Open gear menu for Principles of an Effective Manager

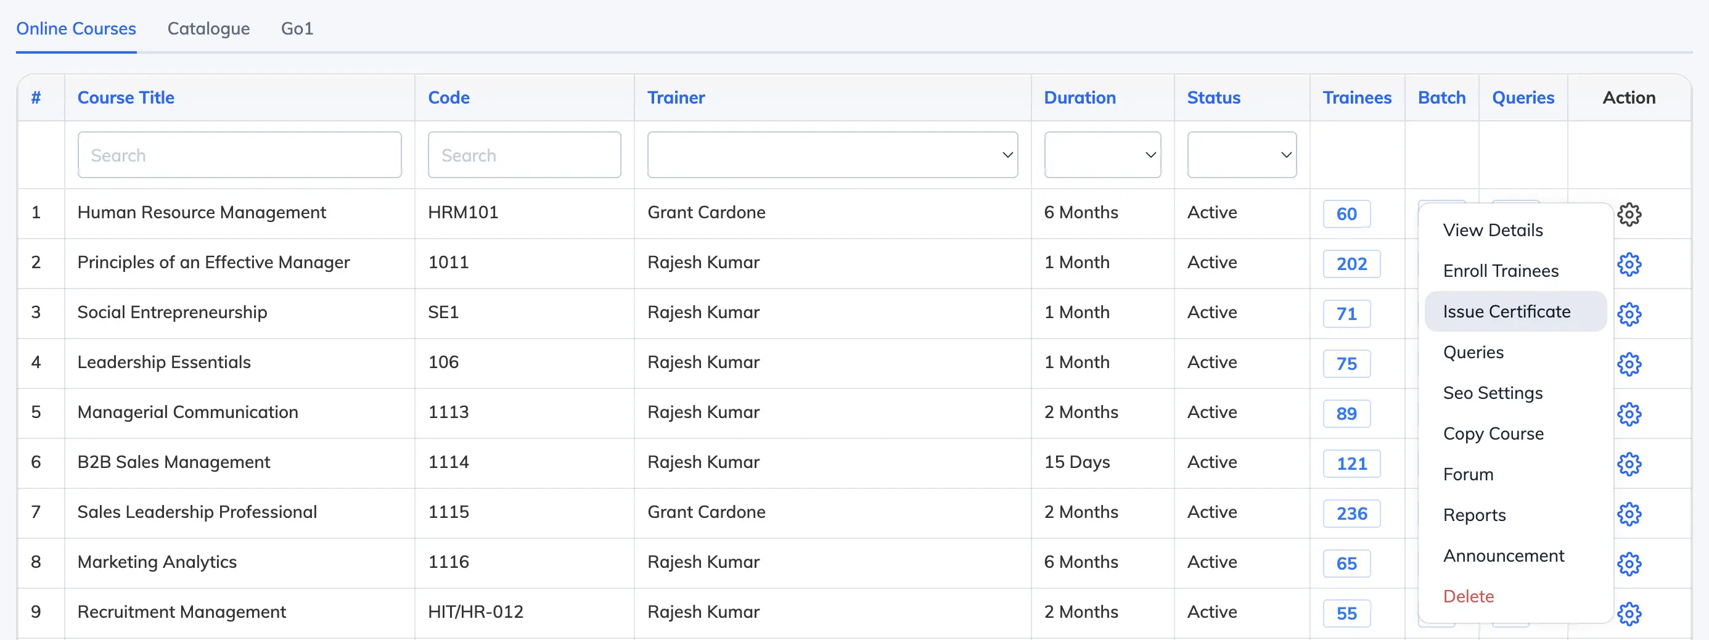point(1629,264)
